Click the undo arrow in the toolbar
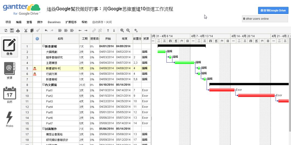The image size is (291, 145). (46, 31)
